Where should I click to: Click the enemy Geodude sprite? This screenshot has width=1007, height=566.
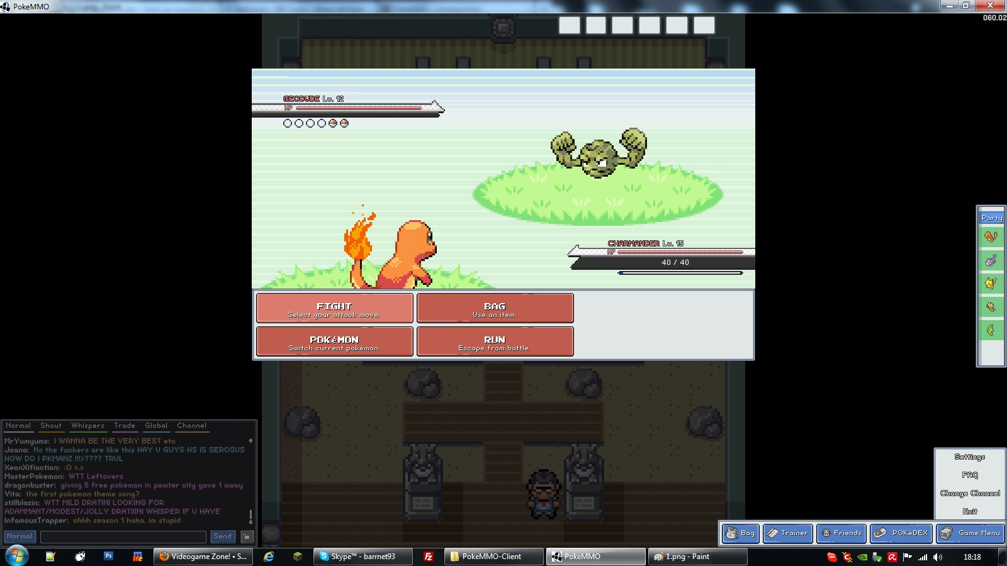coord(599,153)
